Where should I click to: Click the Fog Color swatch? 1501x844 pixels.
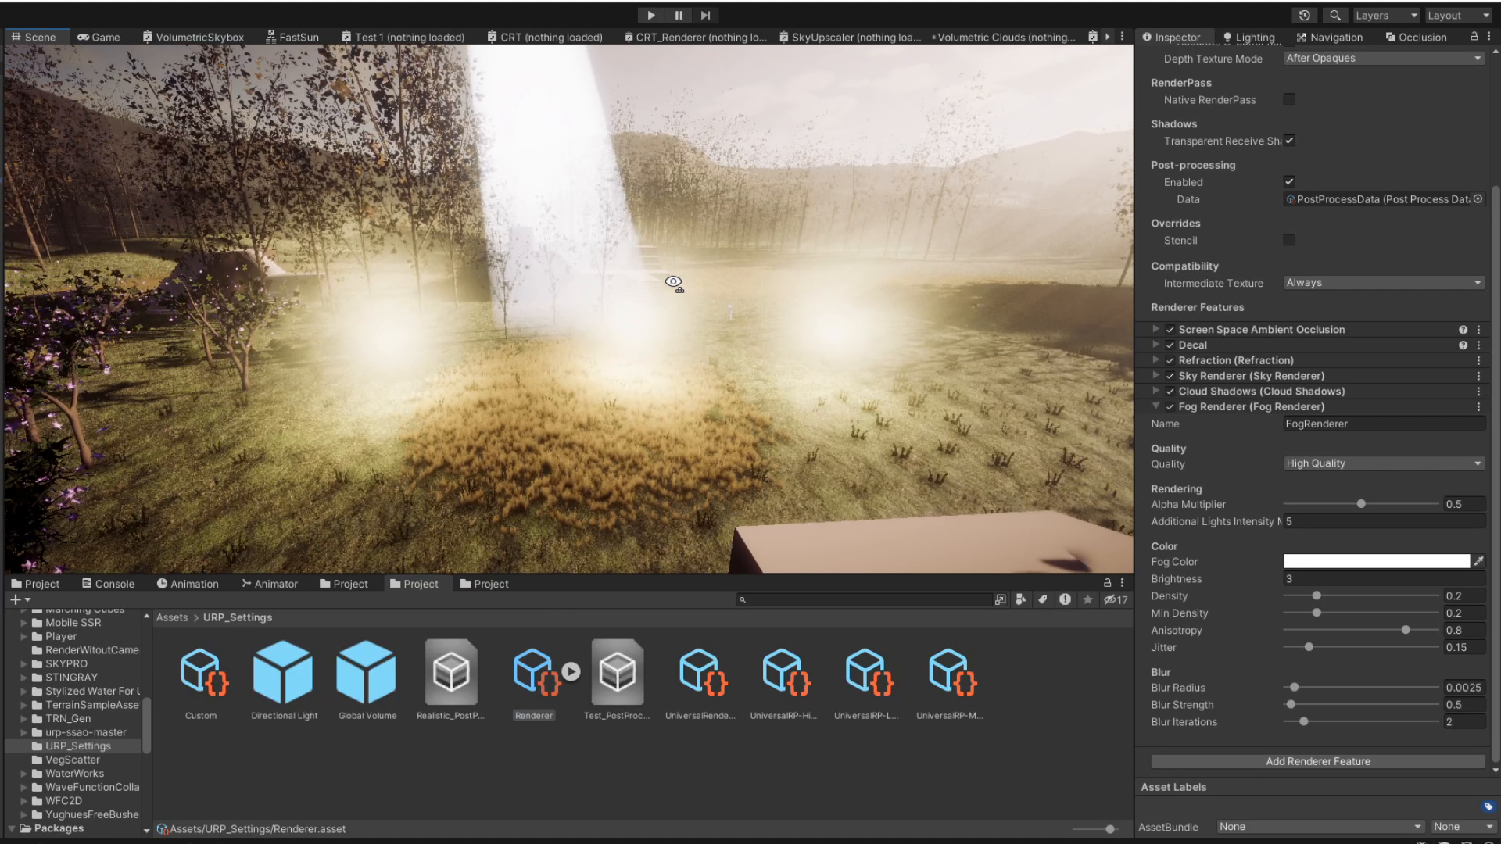pyautogui.click(x=1377, y=561)
